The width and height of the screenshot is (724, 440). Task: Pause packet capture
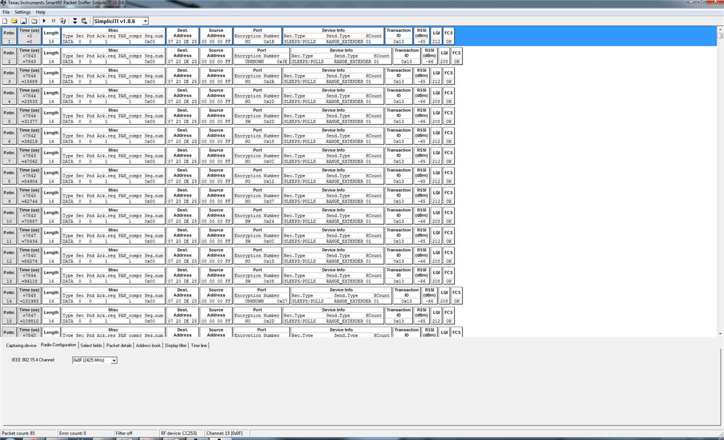(54, 21)
